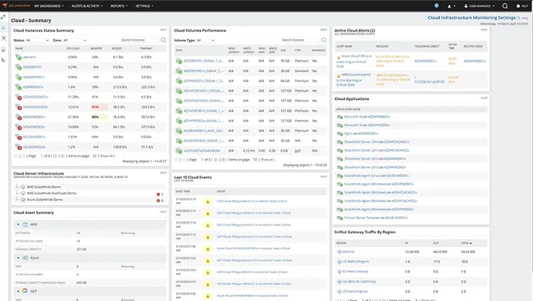Open Cloud Infrastructure Monitoring Settings link
Image resolution: width=533 pixels, height=301 pixels.
472,18
